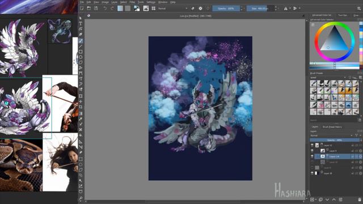Select the Elliptical Selection tool

pos(81,165)
